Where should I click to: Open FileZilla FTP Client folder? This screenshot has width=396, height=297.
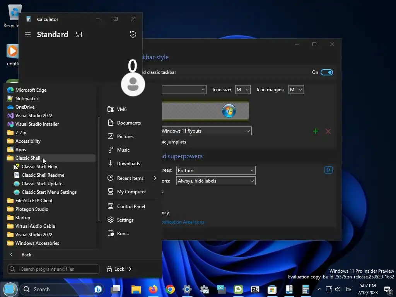(30, 201)
